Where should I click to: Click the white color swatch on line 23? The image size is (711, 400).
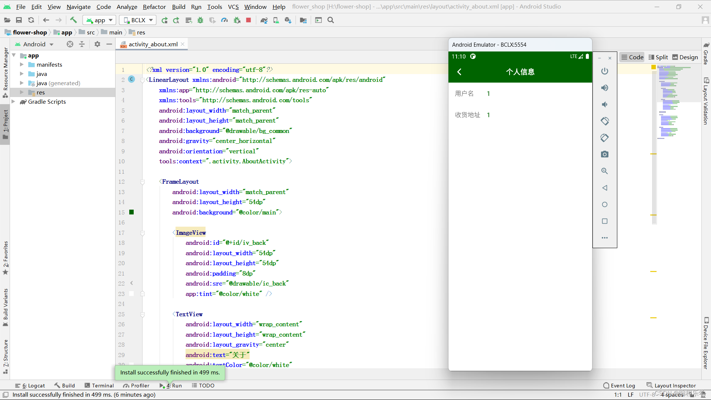(131, 294)
